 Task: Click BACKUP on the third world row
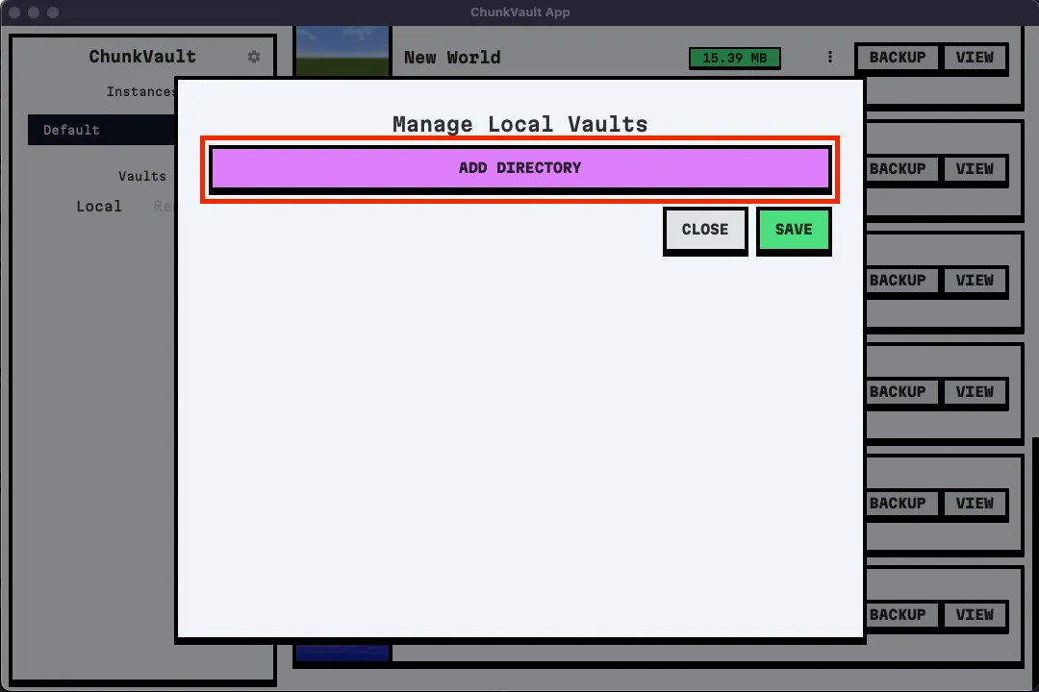900,280
